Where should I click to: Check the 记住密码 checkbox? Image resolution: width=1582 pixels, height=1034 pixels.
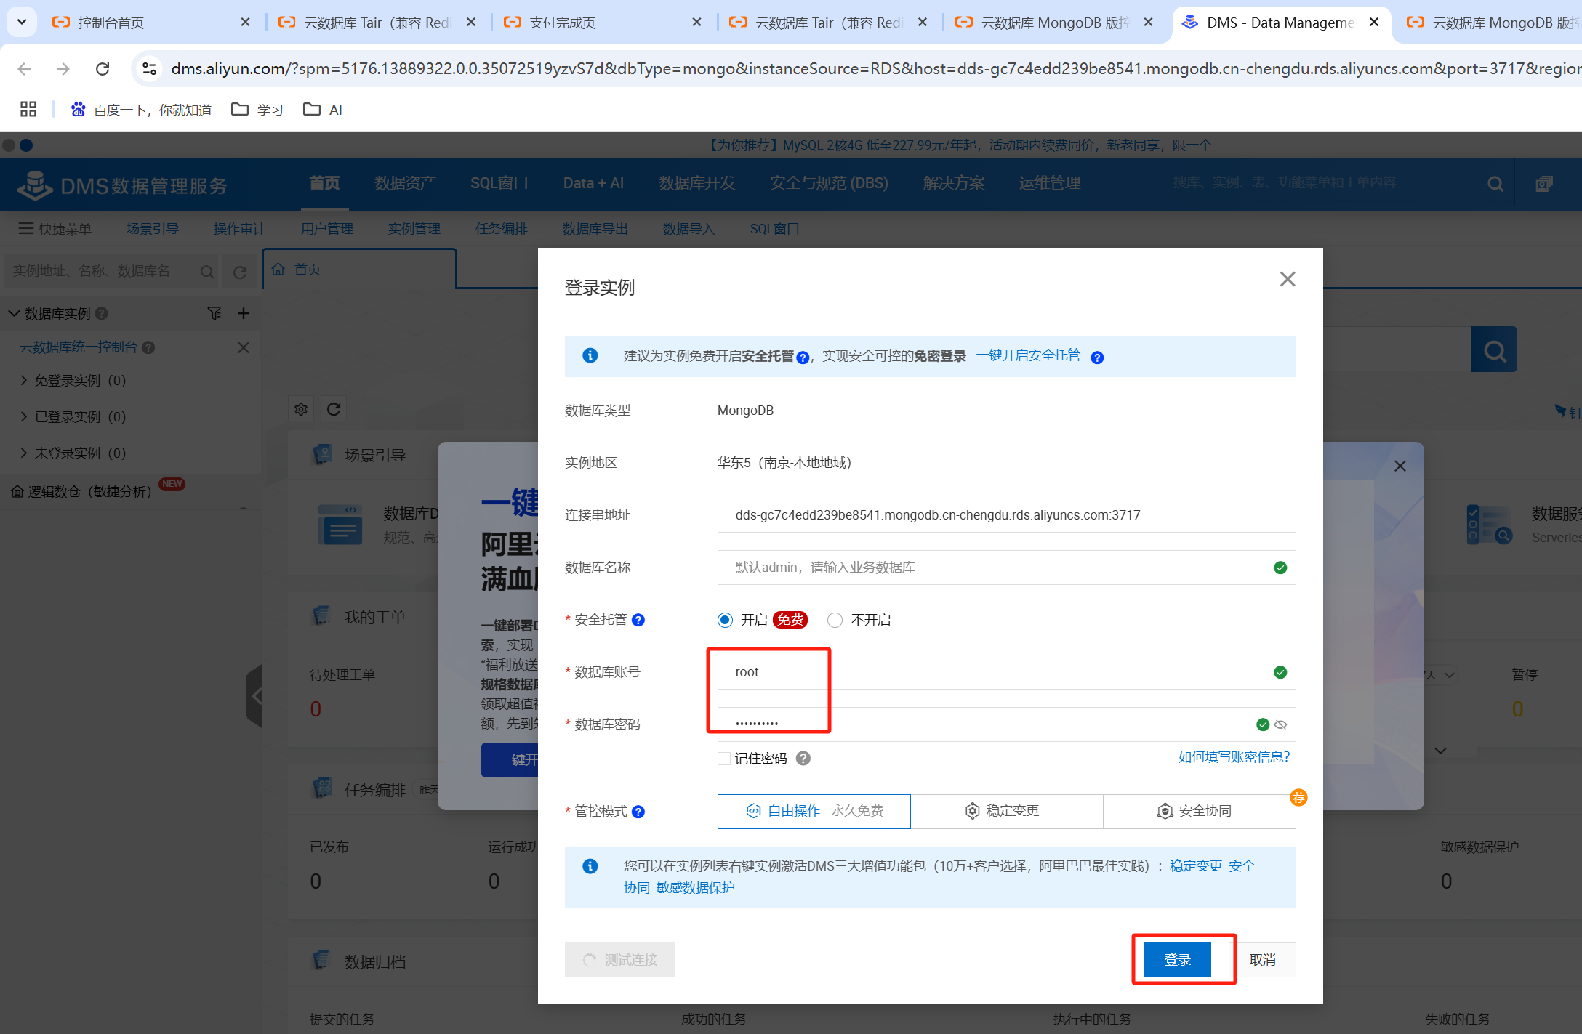[724, 759]
